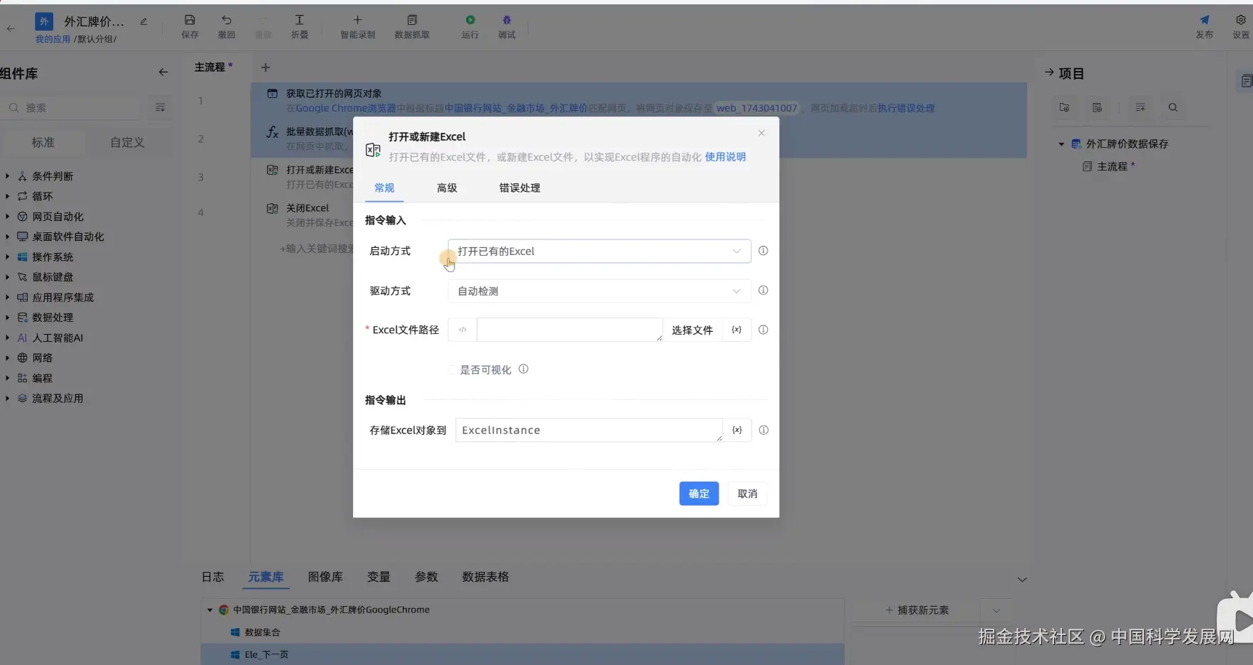Open the 驱动方式 dropdown

tap(600, 291)
